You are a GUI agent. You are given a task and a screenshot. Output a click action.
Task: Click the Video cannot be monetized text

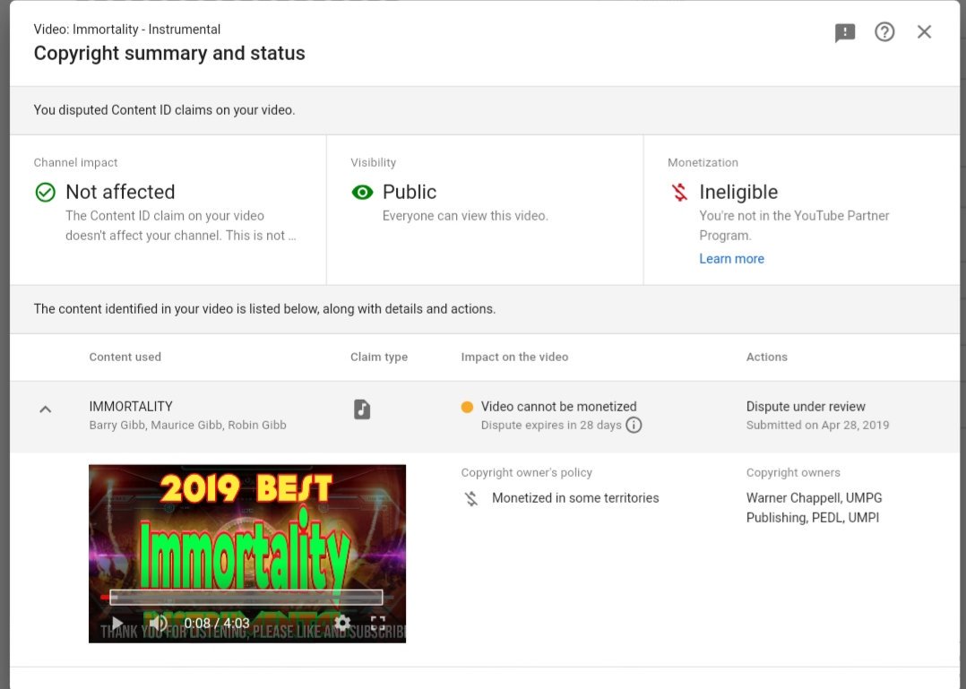coord(559,407)
